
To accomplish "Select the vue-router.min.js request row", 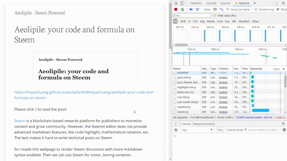I will (x=211, y=102).
